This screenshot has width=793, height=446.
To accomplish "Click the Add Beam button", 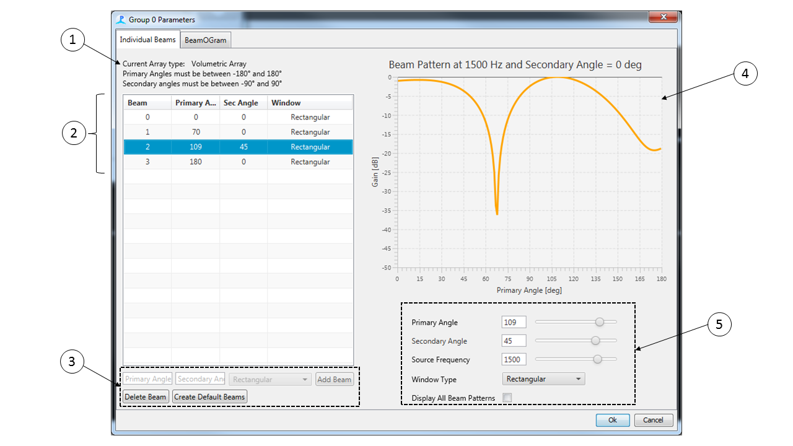I will point(334,380).
